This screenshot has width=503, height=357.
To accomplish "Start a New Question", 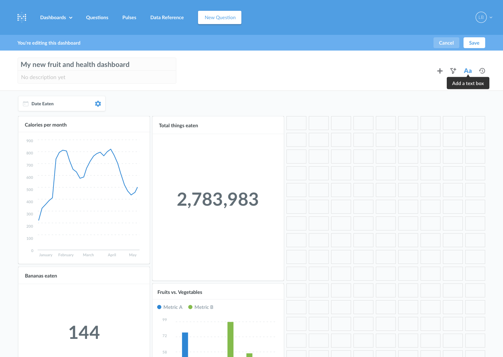I will [x=220, y=17].
